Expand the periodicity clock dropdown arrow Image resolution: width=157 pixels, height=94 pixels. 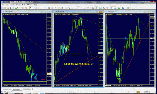pyautogui.click(x=125, y=8)
